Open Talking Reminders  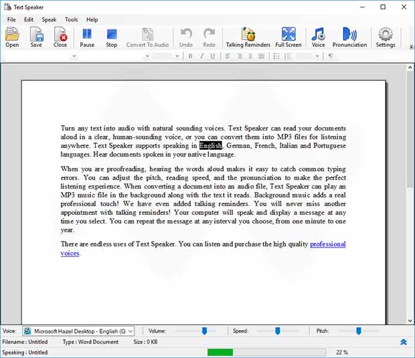(248, 37)
